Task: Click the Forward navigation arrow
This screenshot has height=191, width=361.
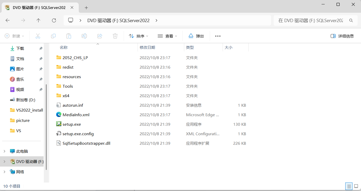Action: [x=23, y=20]
